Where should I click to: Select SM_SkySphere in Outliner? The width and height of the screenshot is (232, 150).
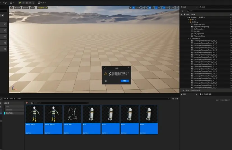coord(199,34)
